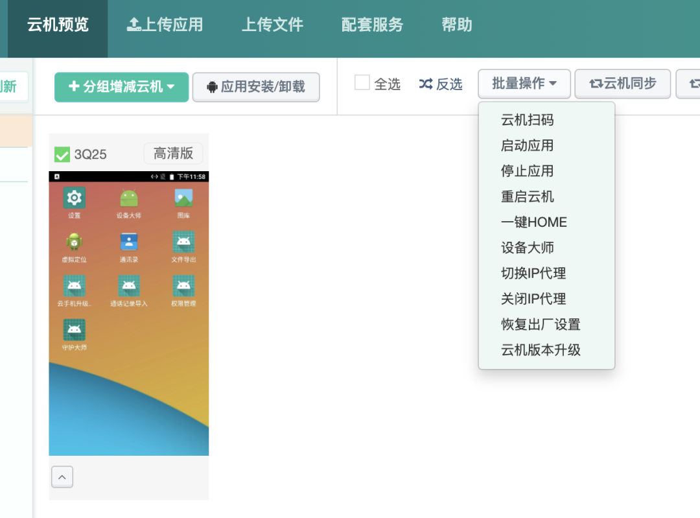Switch to the 上传应用 tab
This screenshot has width=700, height=518.
pos(165,25)
